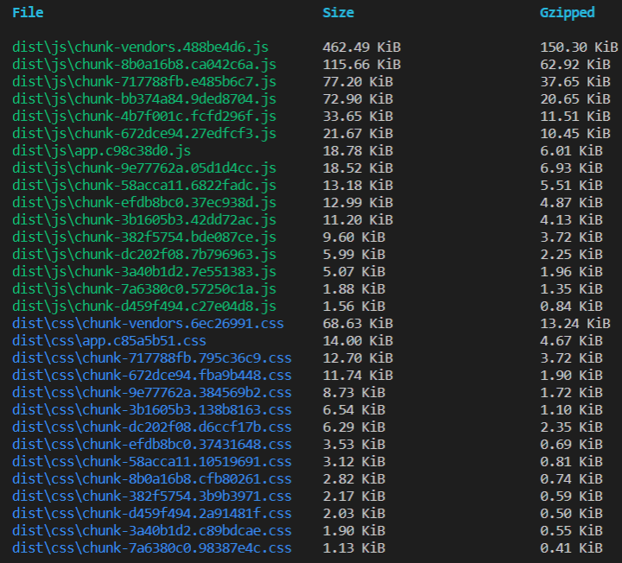Select file chunk-8b0a16b8.ca042c6a.js

tap(144, 65)
